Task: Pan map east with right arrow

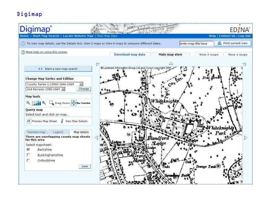Action: point(245,138)
